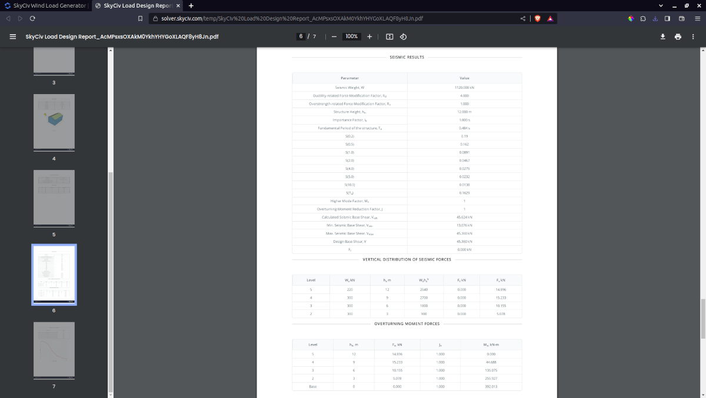Select page 7 thumbnail in sidebar
Viewport: 706px width, 398px height.
[54, 351]
